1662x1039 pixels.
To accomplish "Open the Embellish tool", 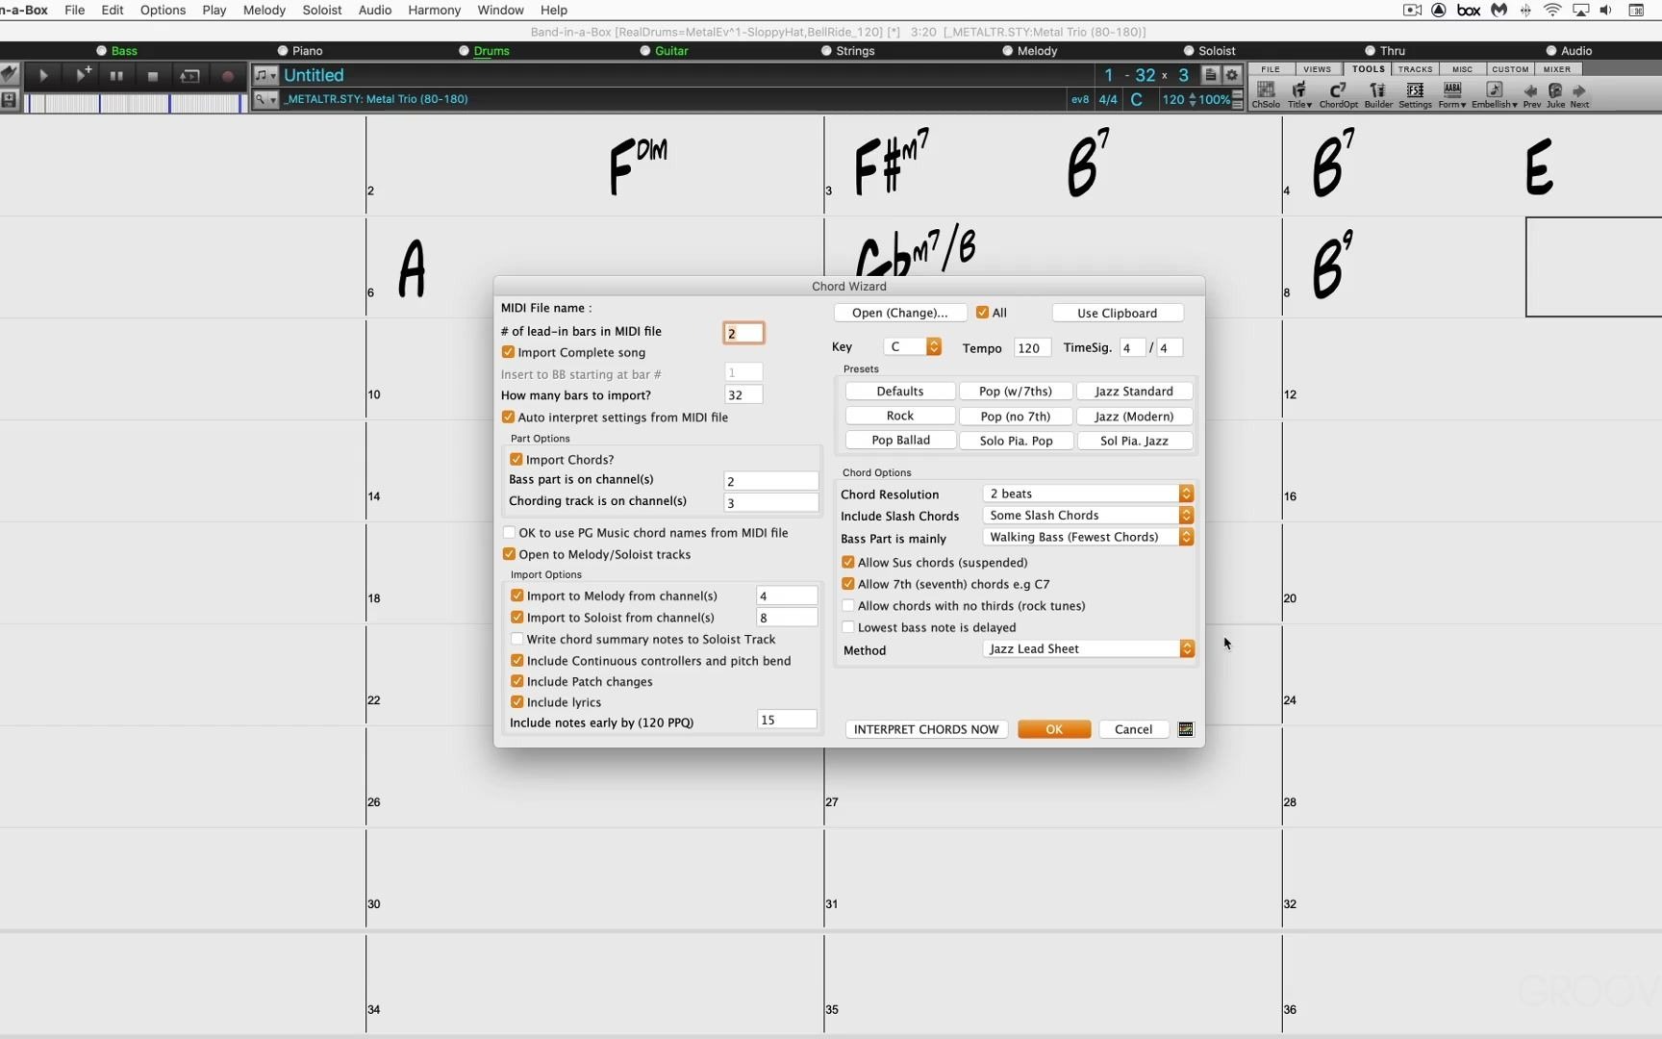I will click(1494, 94).
